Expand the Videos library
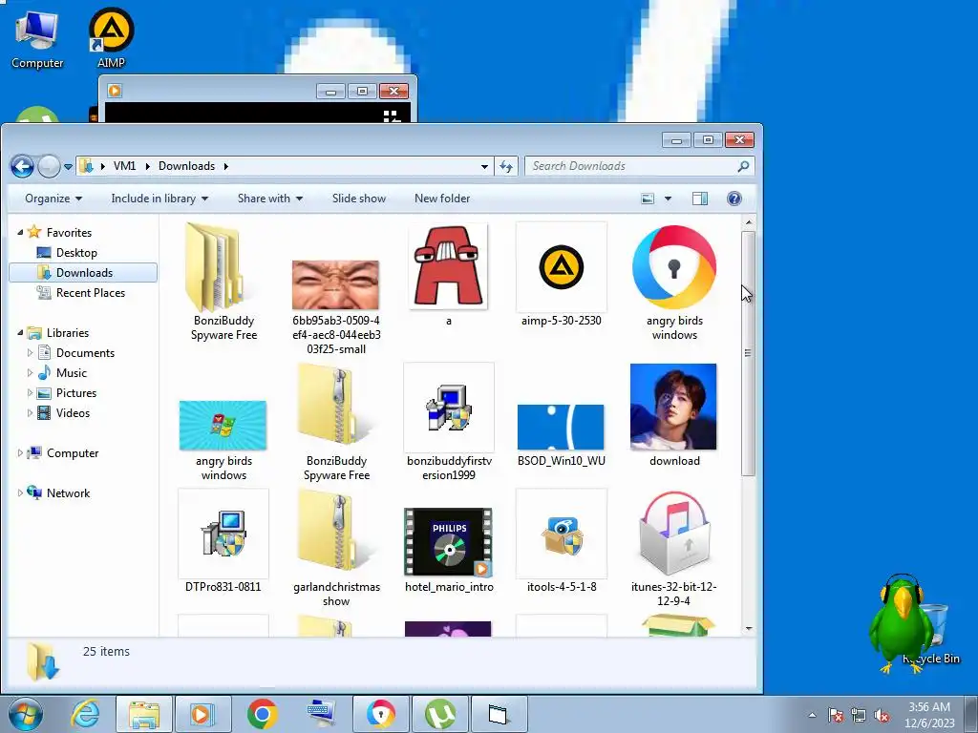The width and height of the screenshot is (978, 733). tap(30, 412)
